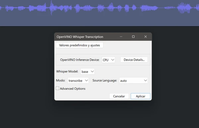Click the Whisper Model label
Viewport: 199px width, 128px height.
67,72
